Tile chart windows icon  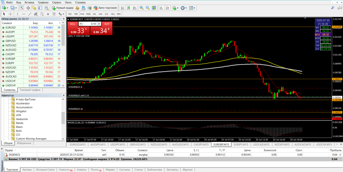(x=154, y=8)
